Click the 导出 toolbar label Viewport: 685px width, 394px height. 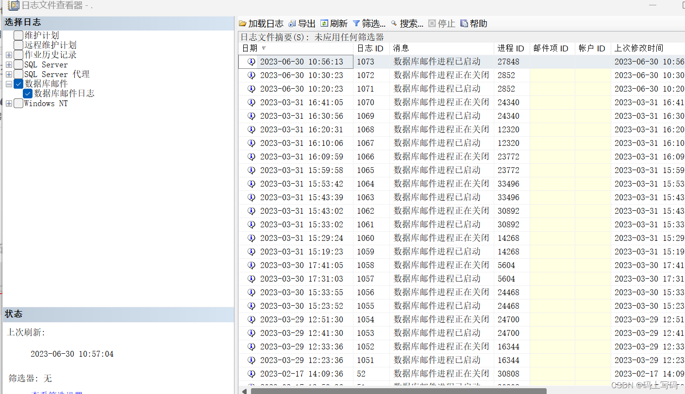[x=307, y=24]
